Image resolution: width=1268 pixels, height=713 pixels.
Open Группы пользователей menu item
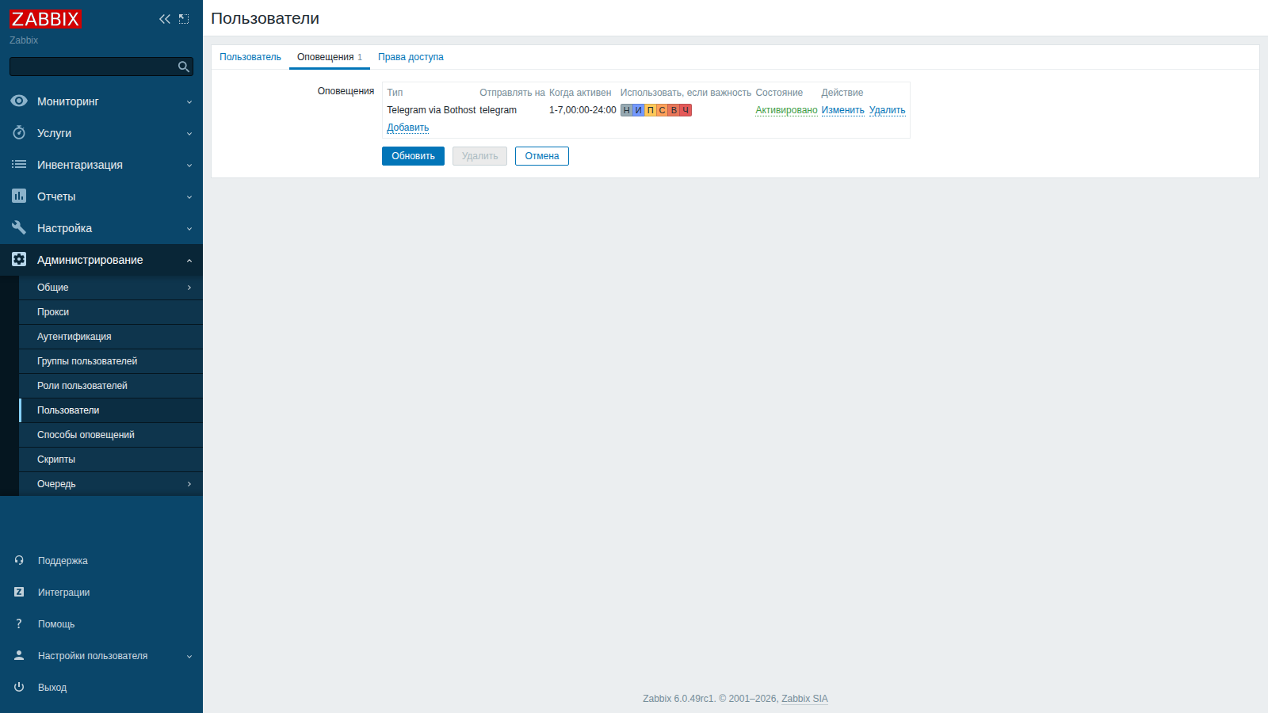[x=111, y=361]
